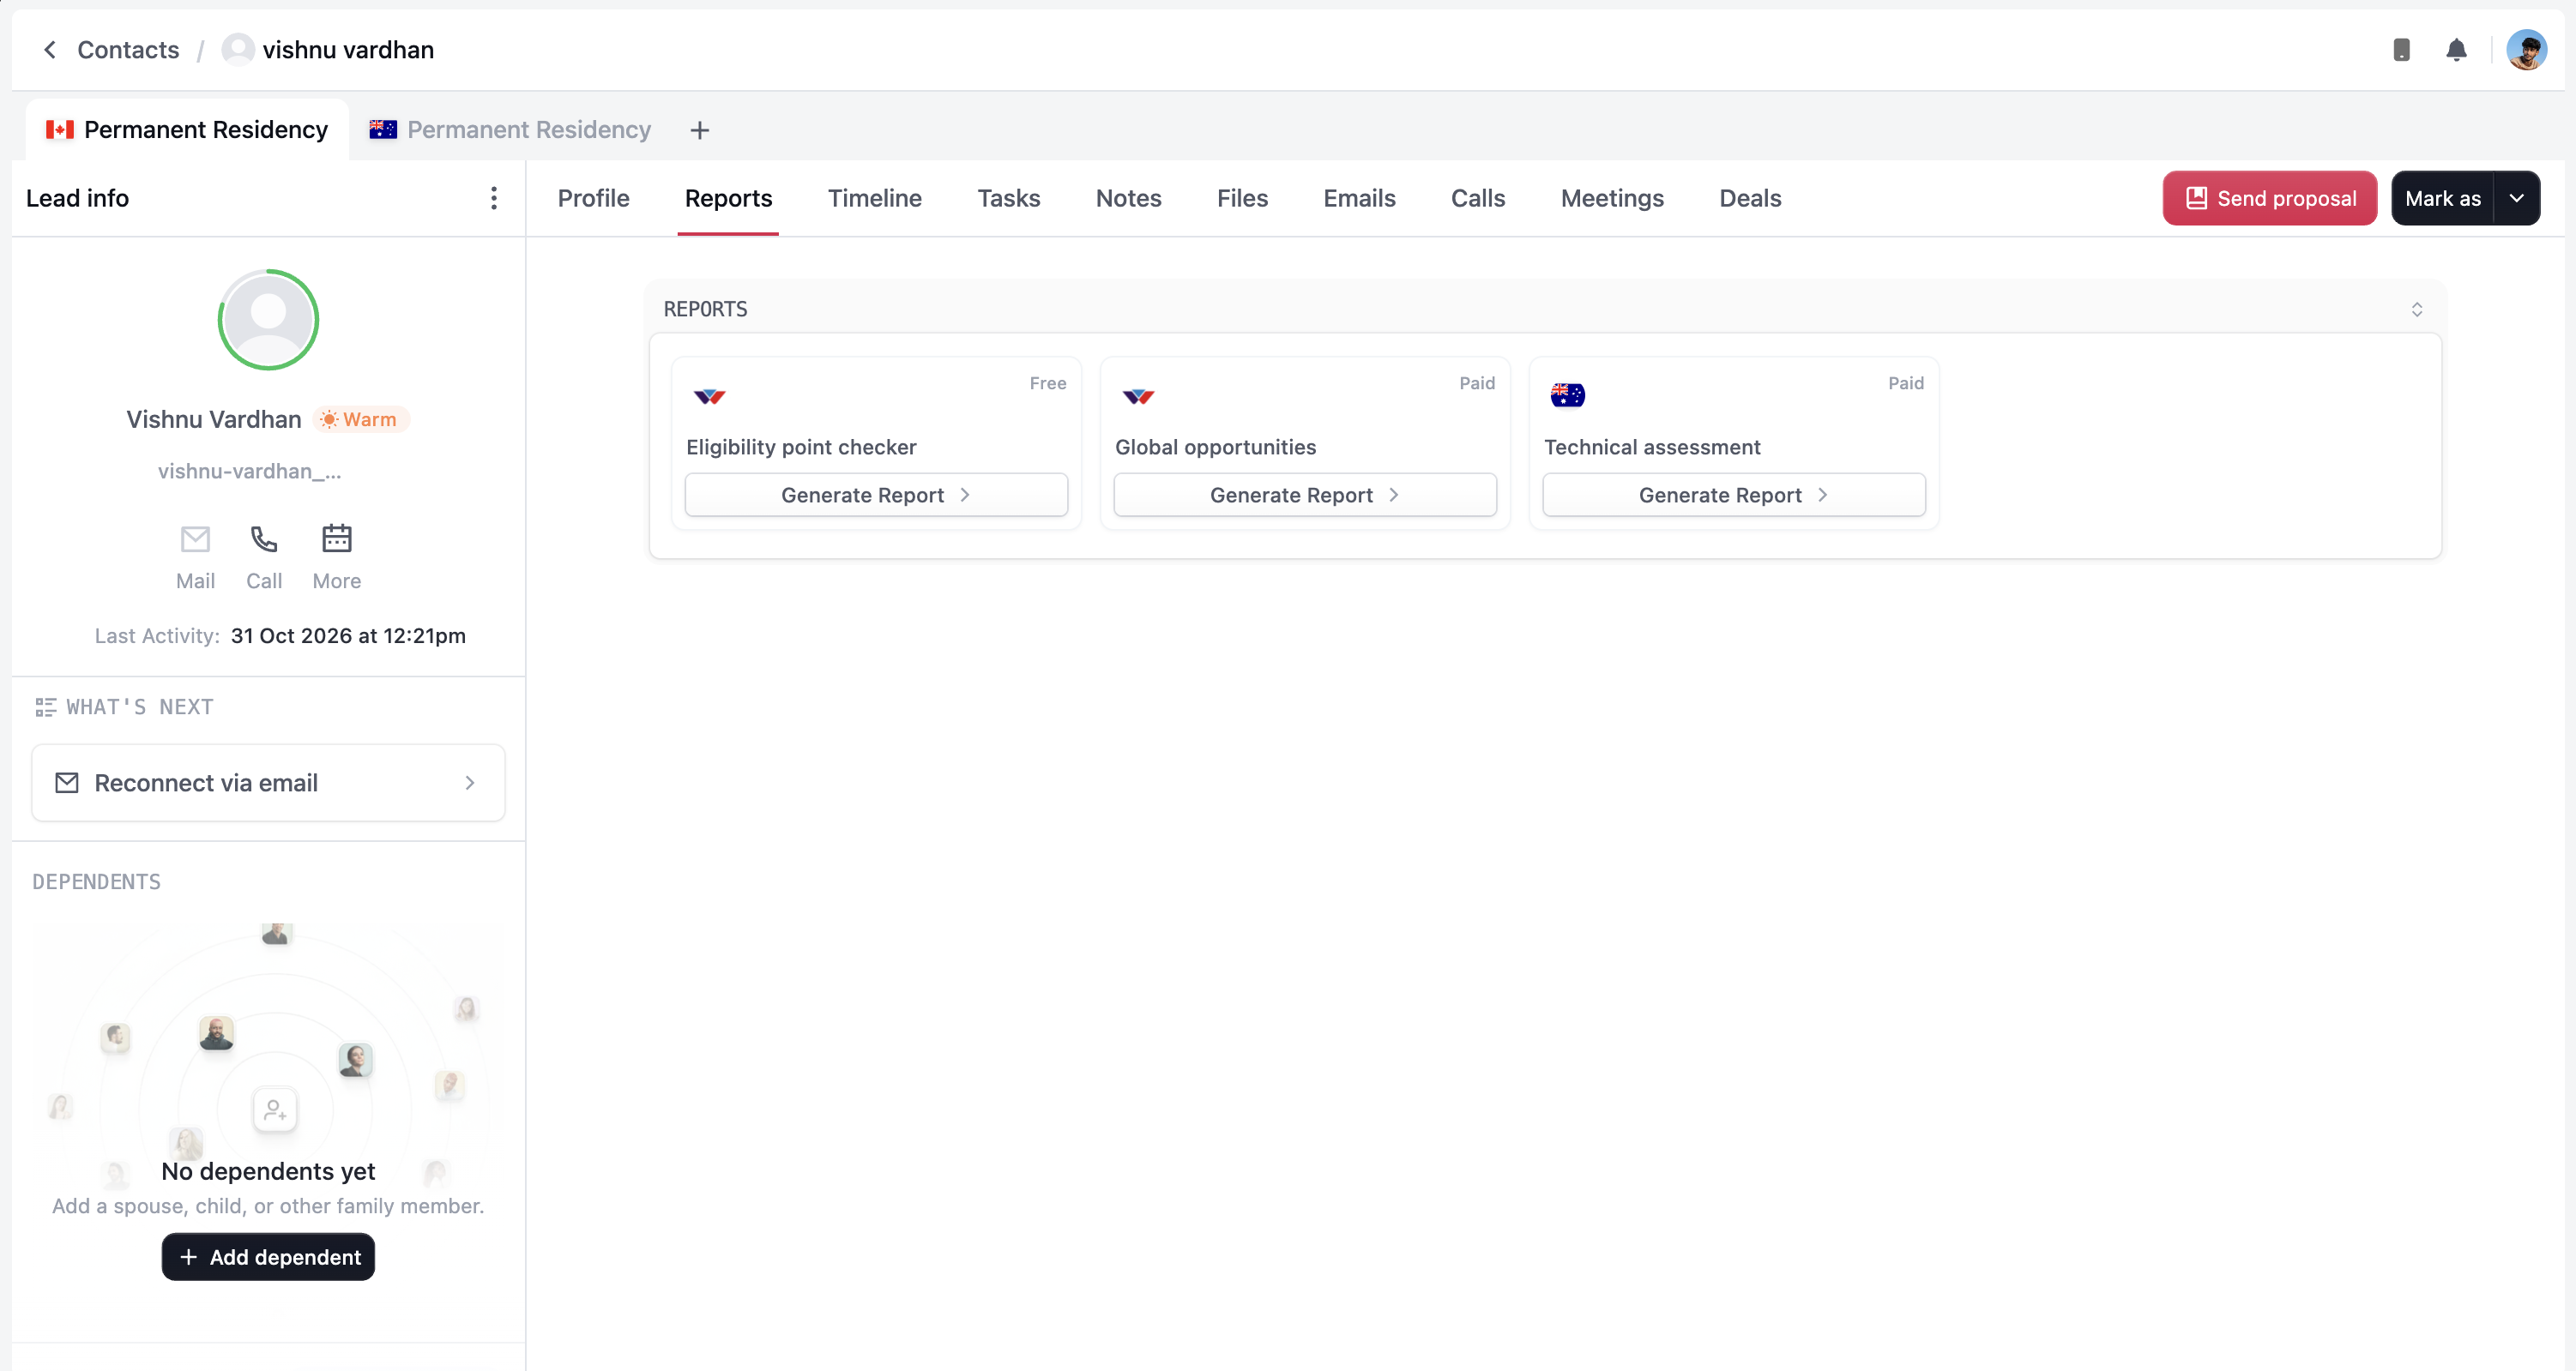
Task: Open Lead info three-dot menu
Action: click(493, 198)
